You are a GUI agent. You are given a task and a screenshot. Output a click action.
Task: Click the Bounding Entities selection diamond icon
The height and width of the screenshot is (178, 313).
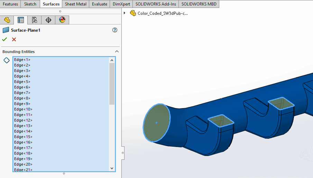[7, 60]
